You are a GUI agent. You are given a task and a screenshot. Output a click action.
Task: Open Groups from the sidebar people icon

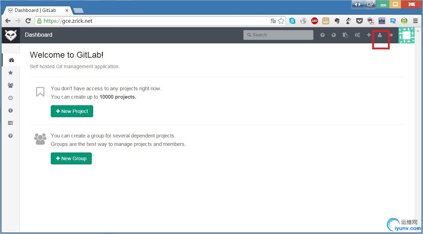point(11,85)
